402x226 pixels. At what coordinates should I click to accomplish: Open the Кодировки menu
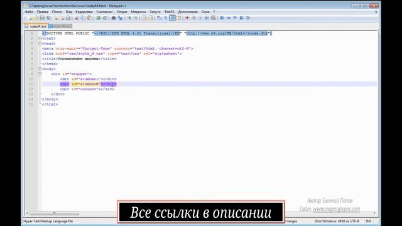[x=84, y=12]
